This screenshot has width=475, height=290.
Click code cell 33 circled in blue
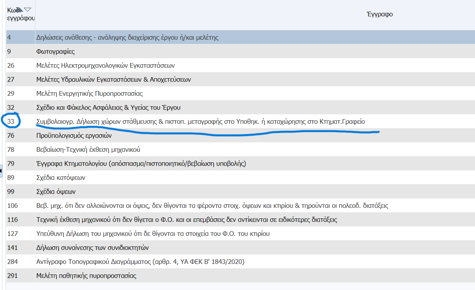coord(11,122)
